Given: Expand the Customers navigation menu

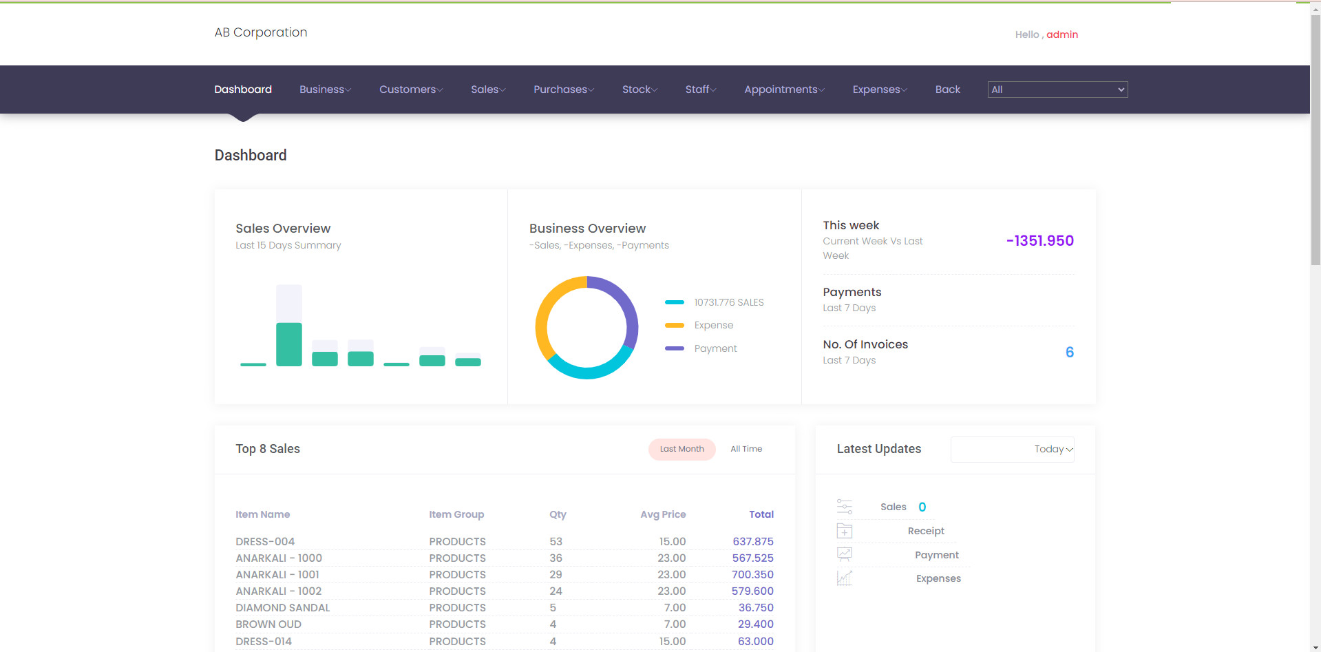Looking at the screenshot, I should click(x=410, y=90).
